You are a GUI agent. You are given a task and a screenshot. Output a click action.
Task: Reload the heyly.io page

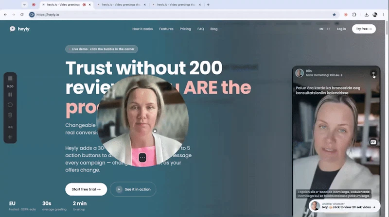(x=22, y=15)
